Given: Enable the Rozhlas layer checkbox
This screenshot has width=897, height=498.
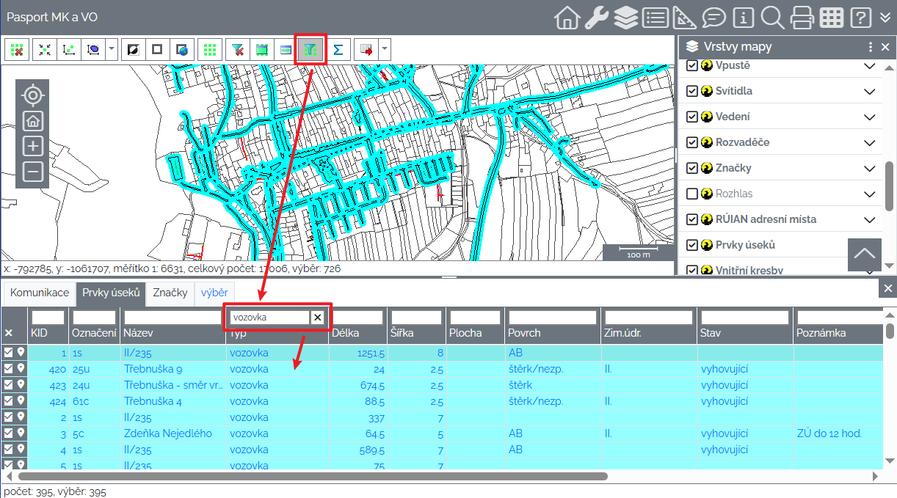Looking at the screenshot, I should [x=691, y=194].
